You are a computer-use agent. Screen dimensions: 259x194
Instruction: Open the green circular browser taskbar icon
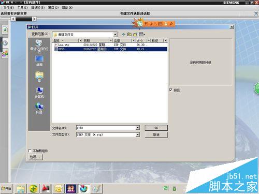(34, 189)
